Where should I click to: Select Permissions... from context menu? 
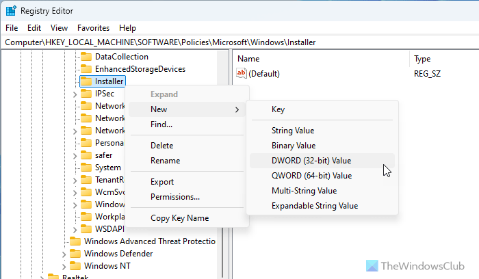[x=175, y=197]
